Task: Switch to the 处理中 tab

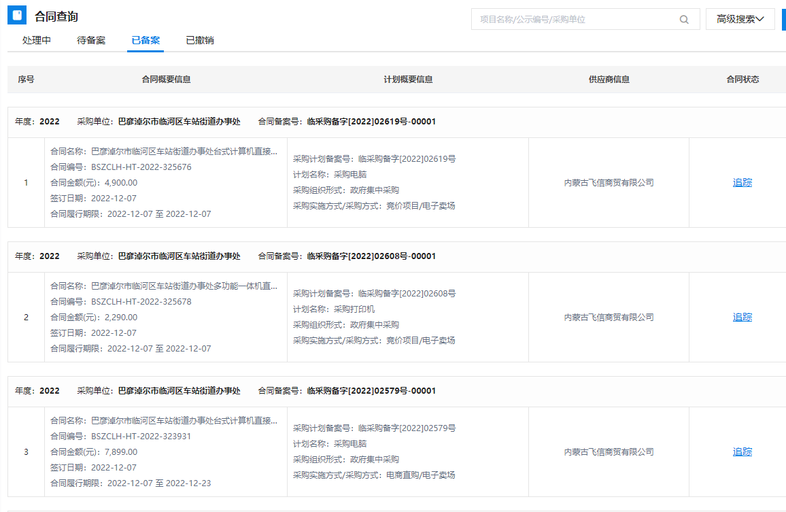Action: tap(37, 40)
